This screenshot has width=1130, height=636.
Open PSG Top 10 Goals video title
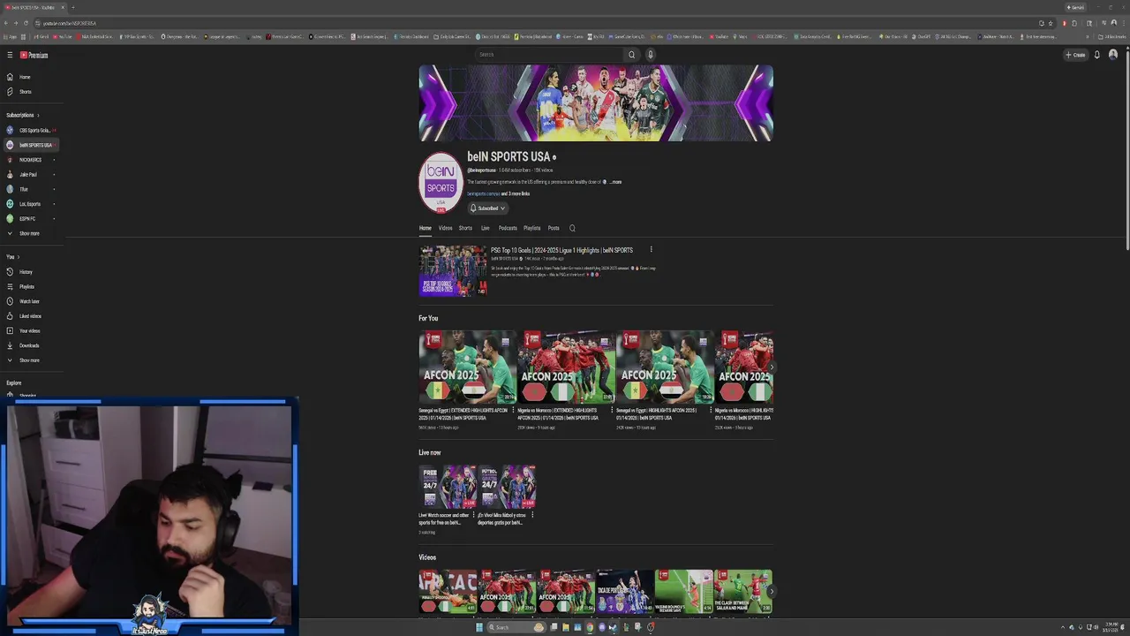(561, 250)
